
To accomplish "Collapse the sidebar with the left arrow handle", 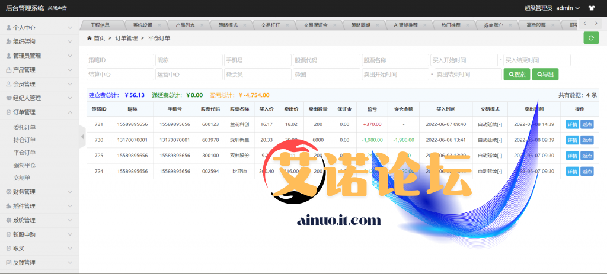I will (x=82, y=137).
